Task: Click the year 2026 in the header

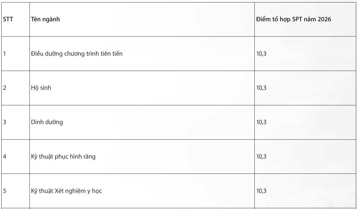Action: click(325, 20)
